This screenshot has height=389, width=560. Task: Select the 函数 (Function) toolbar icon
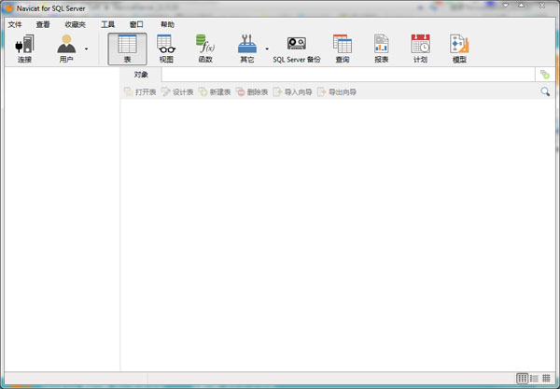click(x=204, y=49)
